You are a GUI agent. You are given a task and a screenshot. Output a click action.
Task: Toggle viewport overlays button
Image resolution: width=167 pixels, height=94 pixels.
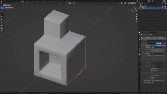coord(125,3)
